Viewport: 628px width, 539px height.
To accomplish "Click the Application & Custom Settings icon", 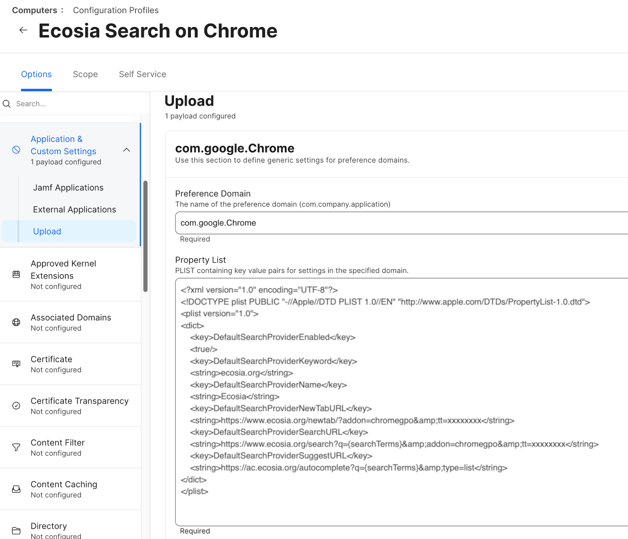I will pos(16,150).
